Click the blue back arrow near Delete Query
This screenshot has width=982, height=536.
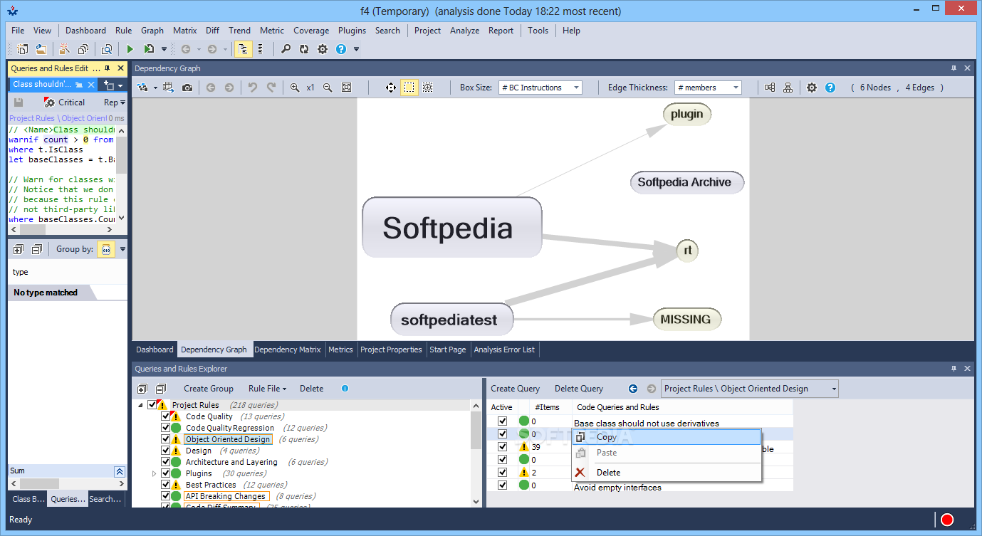click(x=632, y=389)
